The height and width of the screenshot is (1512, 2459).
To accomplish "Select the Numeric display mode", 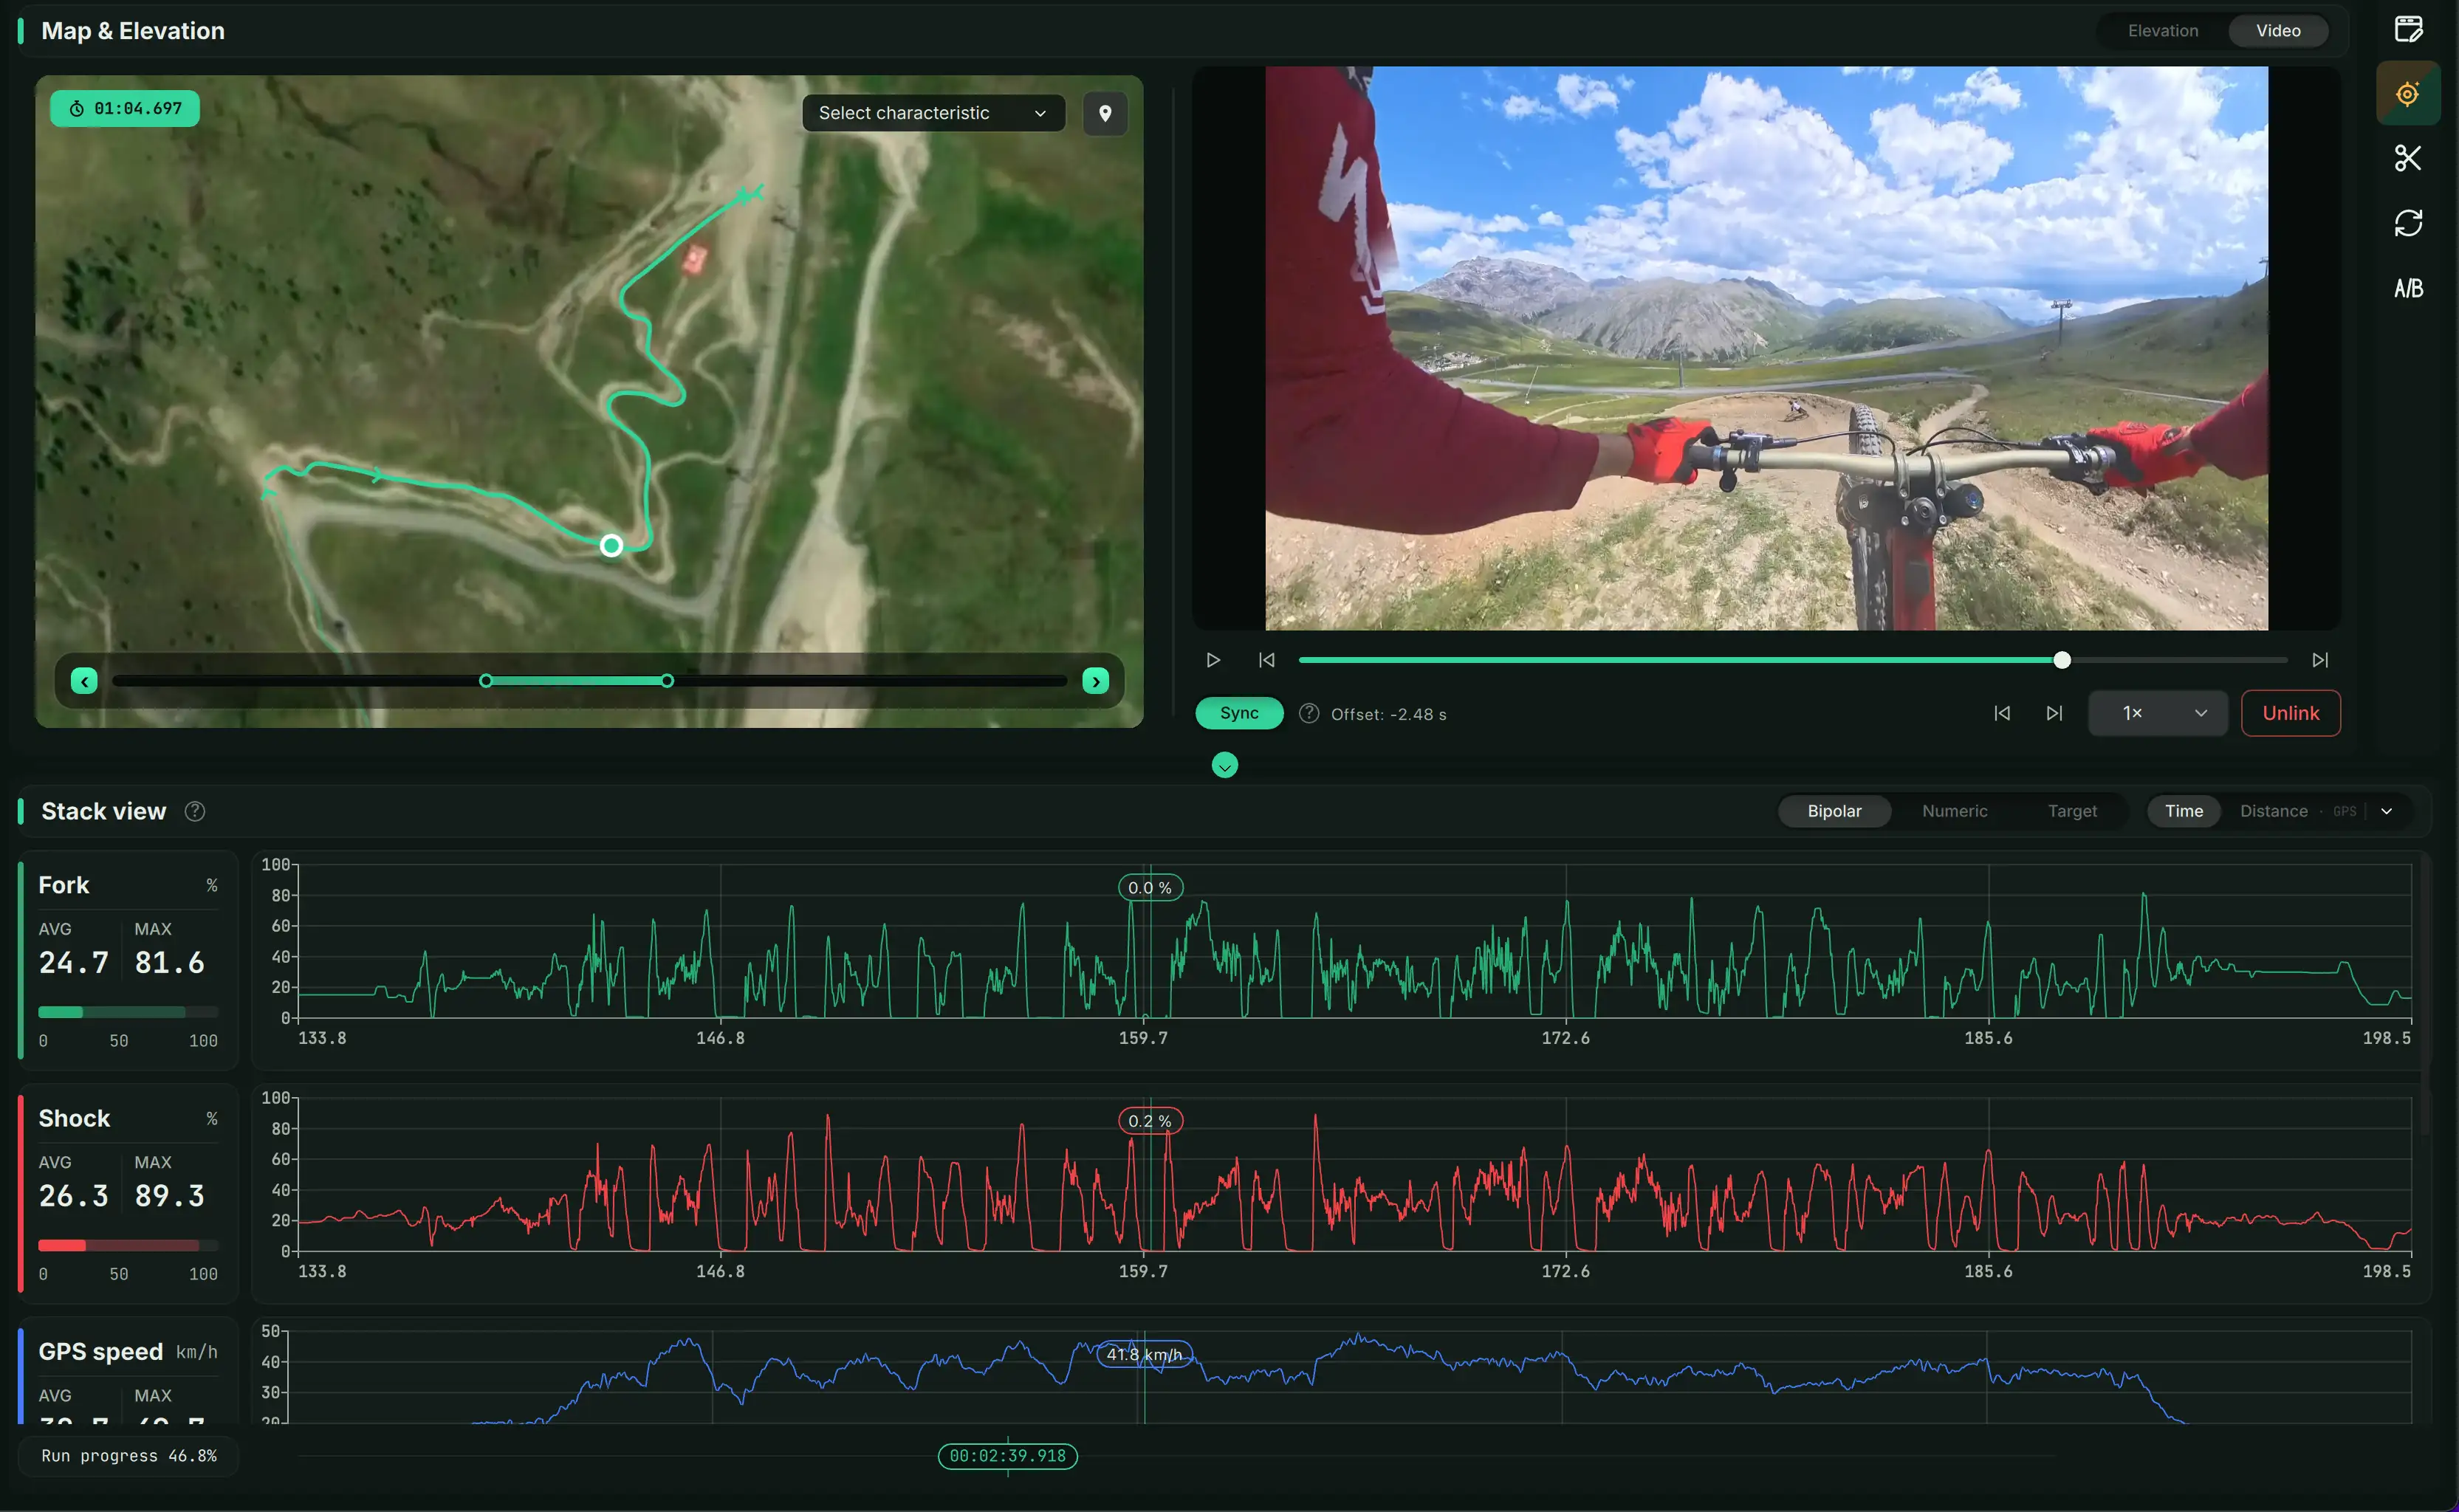I will pyautogui.click(x=1954, y=811).
